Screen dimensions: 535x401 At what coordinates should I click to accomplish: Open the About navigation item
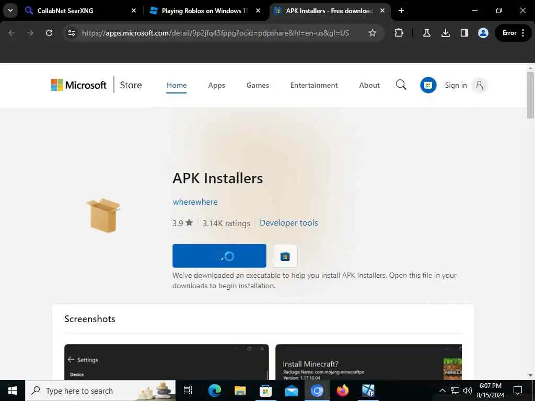pyautogui.click(x=369, y=85)
